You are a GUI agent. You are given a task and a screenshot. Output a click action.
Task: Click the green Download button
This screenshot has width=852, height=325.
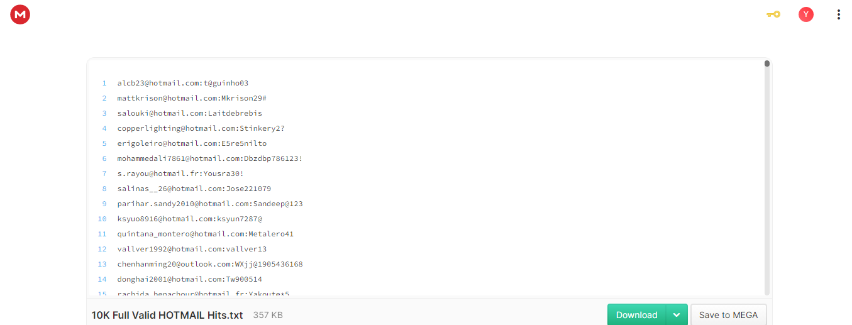(636, 315)
